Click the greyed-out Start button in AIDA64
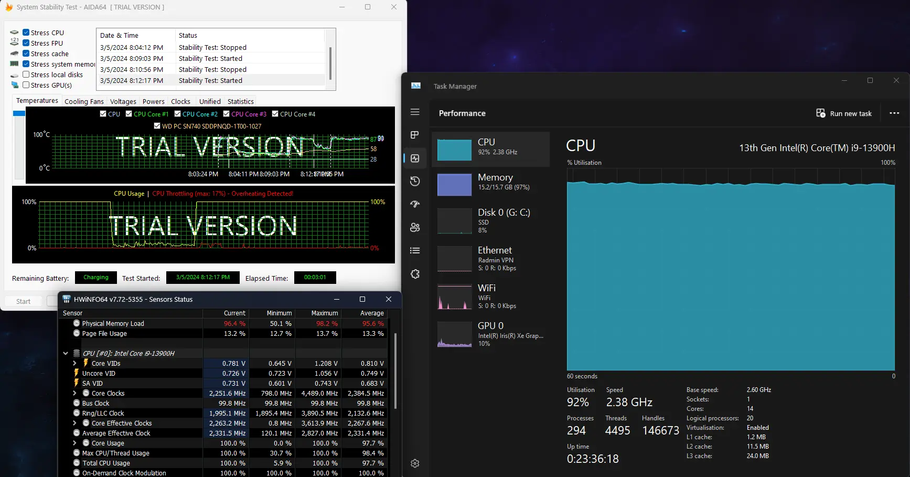Screen dimensions: 910x477 click(x=23, y=301)
